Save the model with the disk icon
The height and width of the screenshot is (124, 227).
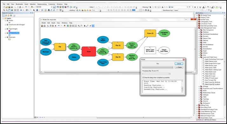click(x=42, y=26)
